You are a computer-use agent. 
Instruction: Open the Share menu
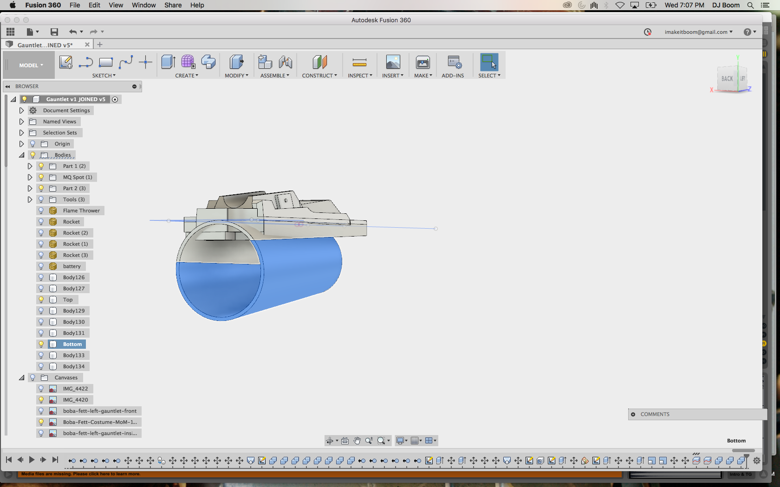(x=173, y=5)
